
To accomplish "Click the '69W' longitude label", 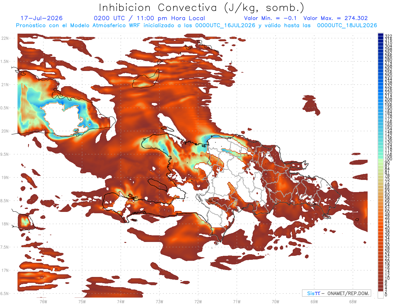I will pos(314,301).
